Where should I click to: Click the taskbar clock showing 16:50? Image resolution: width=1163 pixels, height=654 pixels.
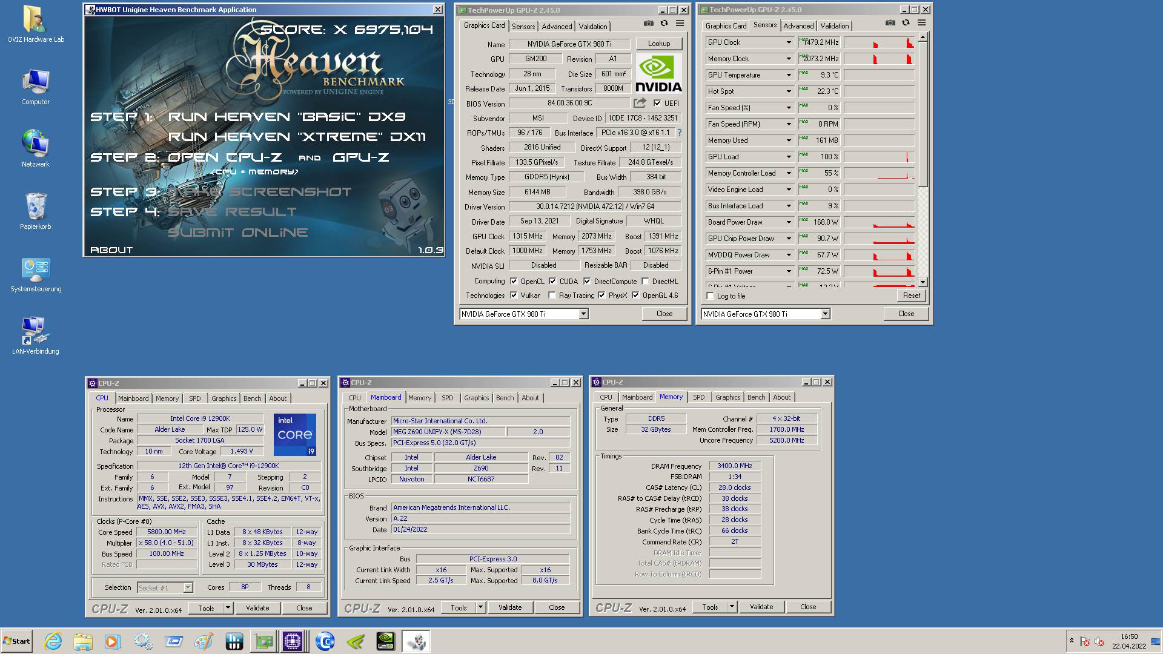[x=1128, y=636]
